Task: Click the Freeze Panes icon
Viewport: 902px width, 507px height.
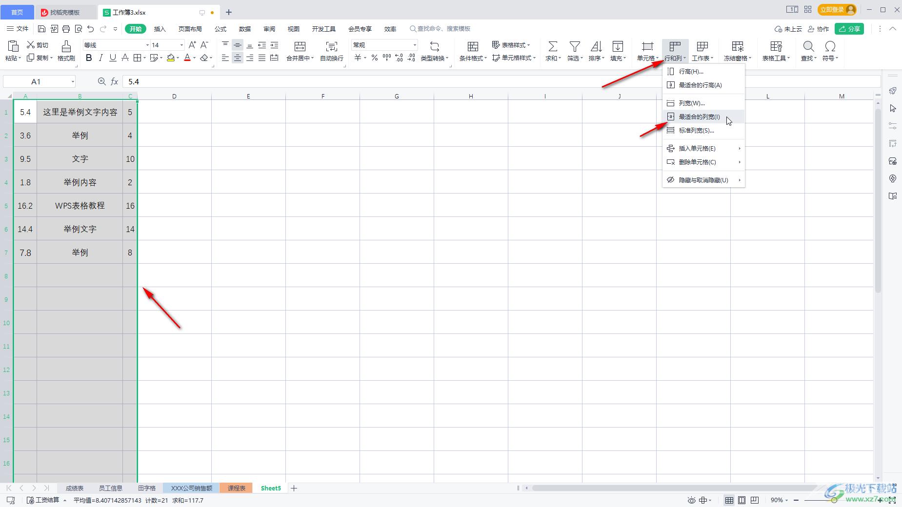Action: tap(738, 46)
